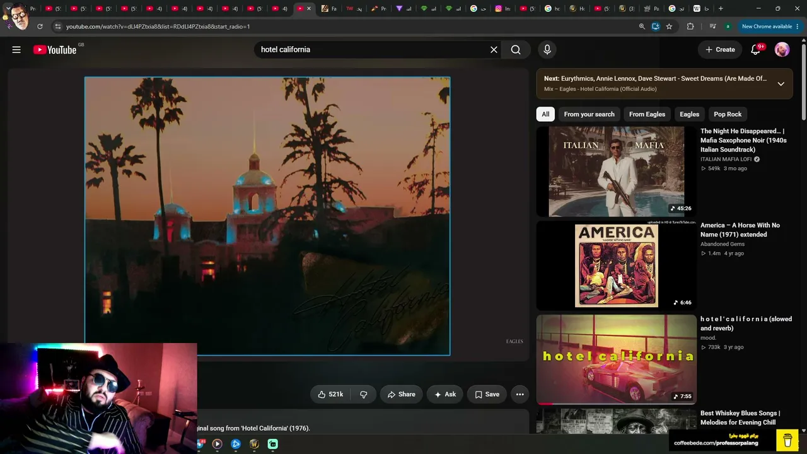Click New Chrome available update button
This screenshot has height=454, width=807.
point(767,26)
